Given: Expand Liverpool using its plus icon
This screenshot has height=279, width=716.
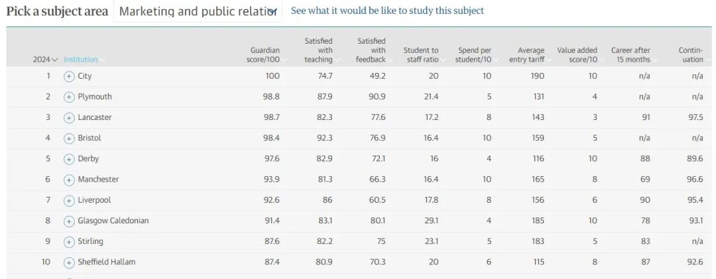Looking at the screenshot, I should (69, 200).
